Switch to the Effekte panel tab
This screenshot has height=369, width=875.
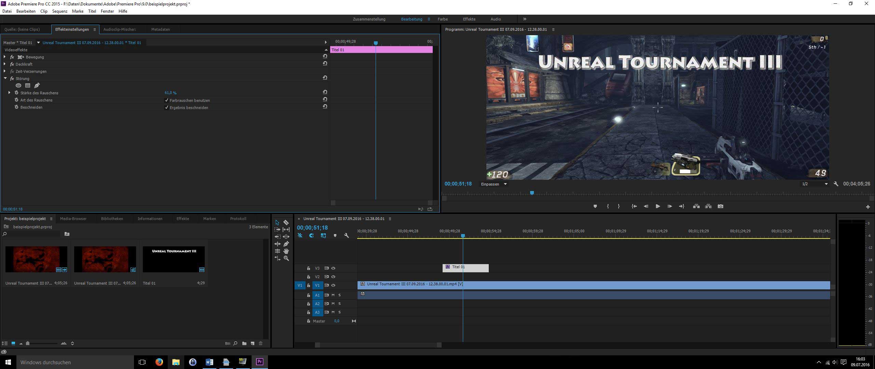183,219
